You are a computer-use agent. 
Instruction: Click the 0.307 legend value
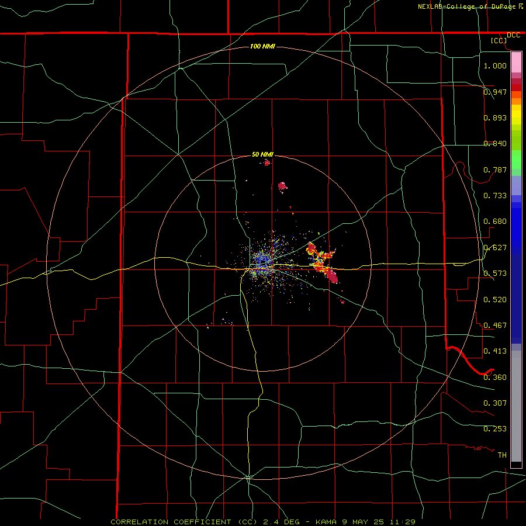pyautogui.click(x=495, y=403)
